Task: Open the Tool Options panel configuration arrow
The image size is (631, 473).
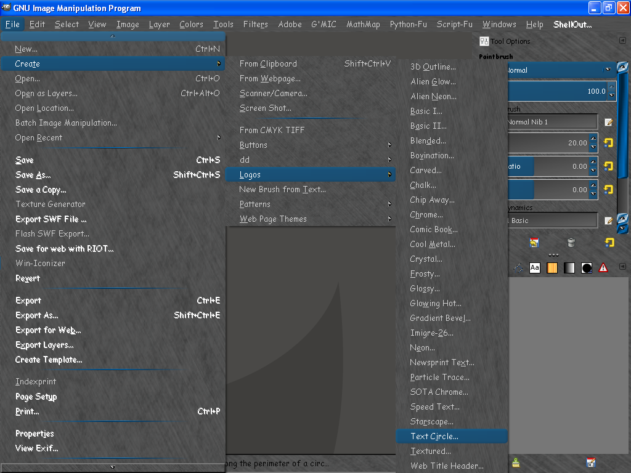Action: point(622,41)
